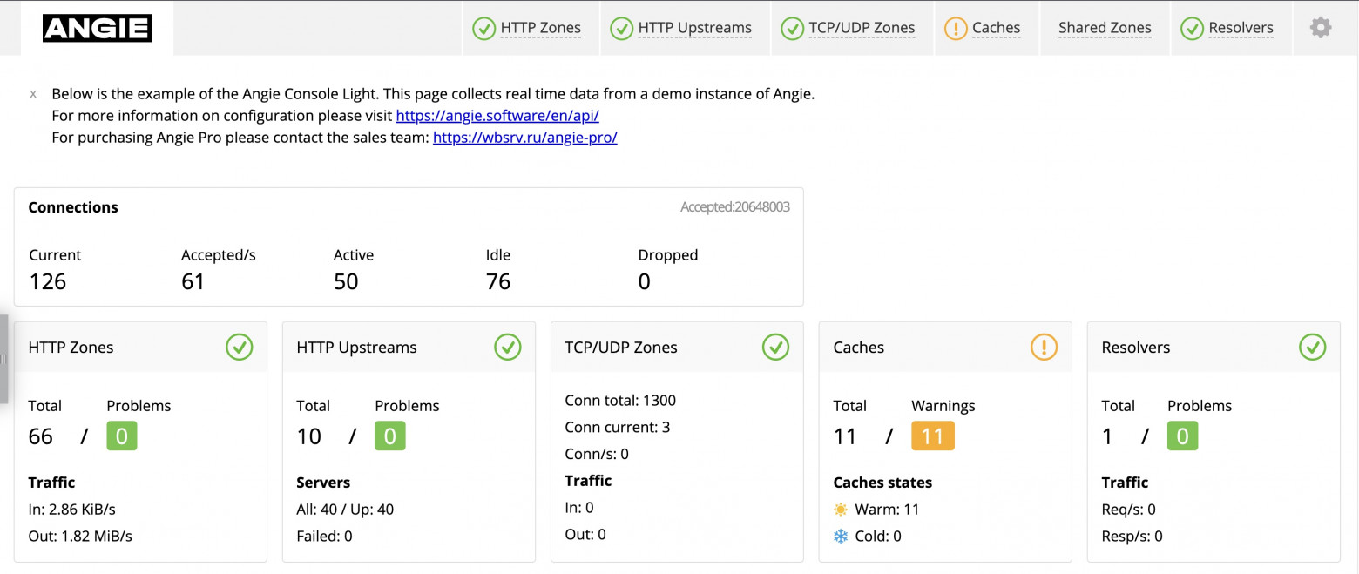The image size is (1359, 574).
Task: Click the warning icon on the Caches card
Action: [x=1044, y=347]
